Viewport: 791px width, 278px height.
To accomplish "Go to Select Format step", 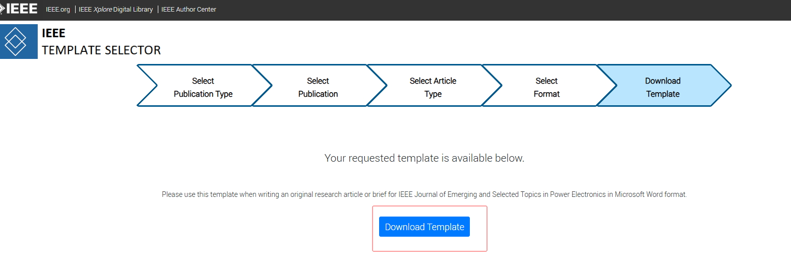I will tap(547, 86).
